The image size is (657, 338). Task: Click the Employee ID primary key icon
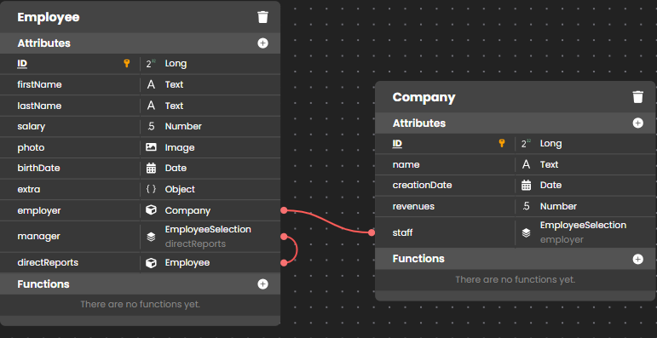(x=126, y=63)
